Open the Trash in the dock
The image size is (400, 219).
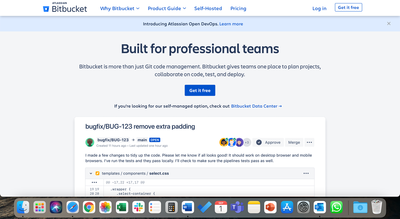tap(377, 207)
